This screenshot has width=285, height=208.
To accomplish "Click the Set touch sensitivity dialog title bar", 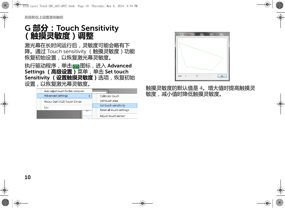I will 202,34.
